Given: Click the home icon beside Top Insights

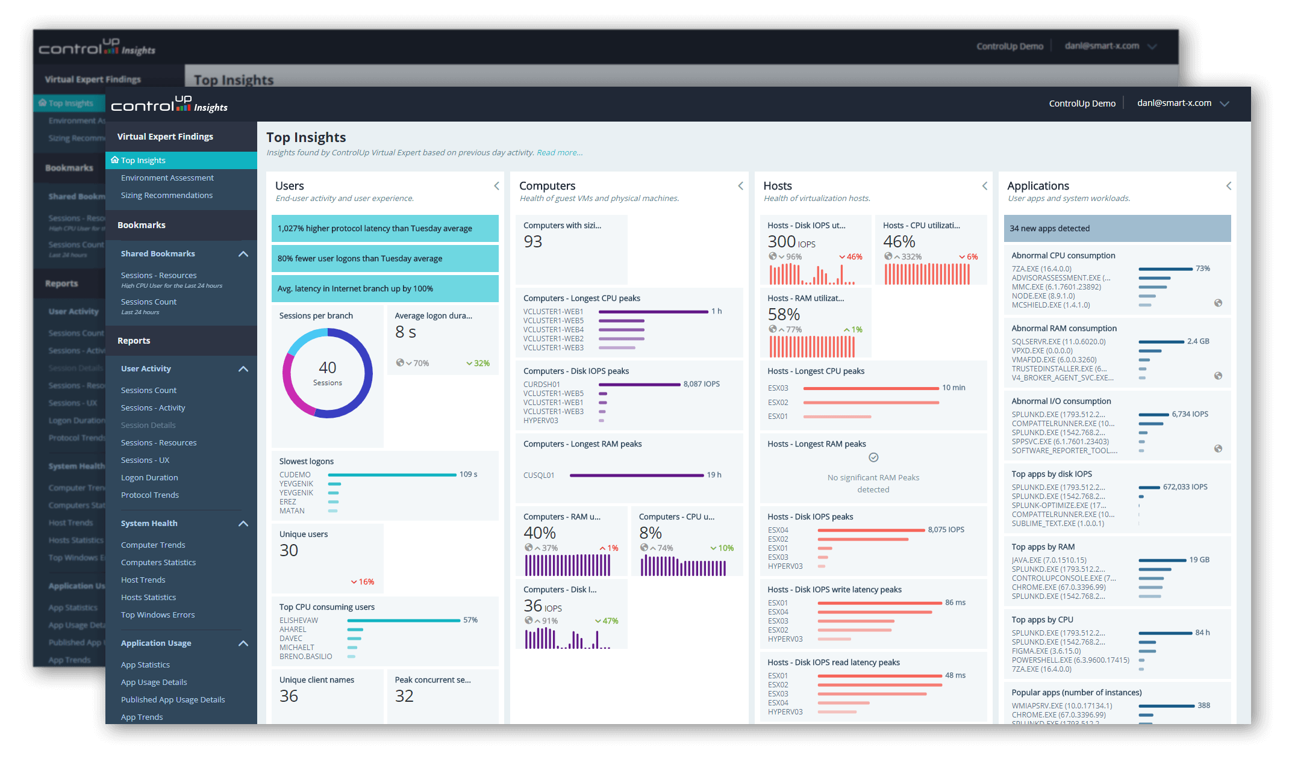Looking at the screenshot, I should (114, 160).
